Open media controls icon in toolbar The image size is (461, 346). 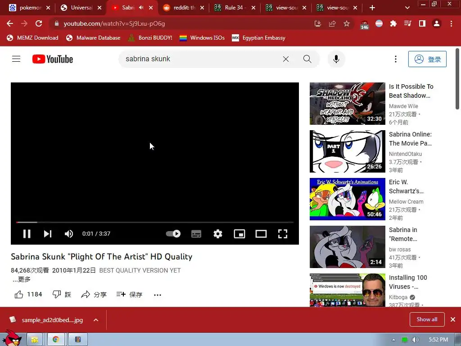pyautogui.click(x=408, y=23)
